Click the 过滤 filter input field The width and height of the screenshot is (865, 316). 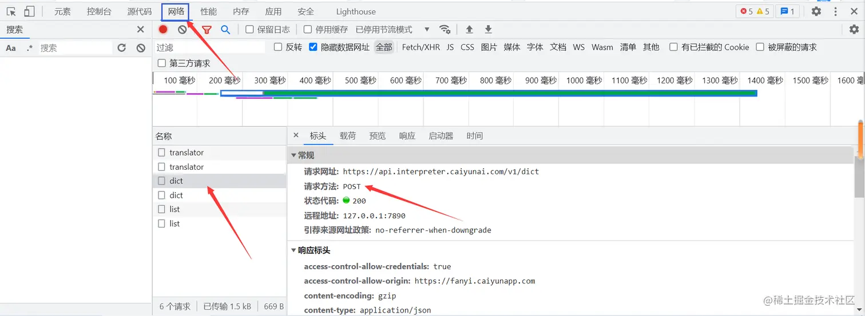pyautogui.click(x=211, y=47)
